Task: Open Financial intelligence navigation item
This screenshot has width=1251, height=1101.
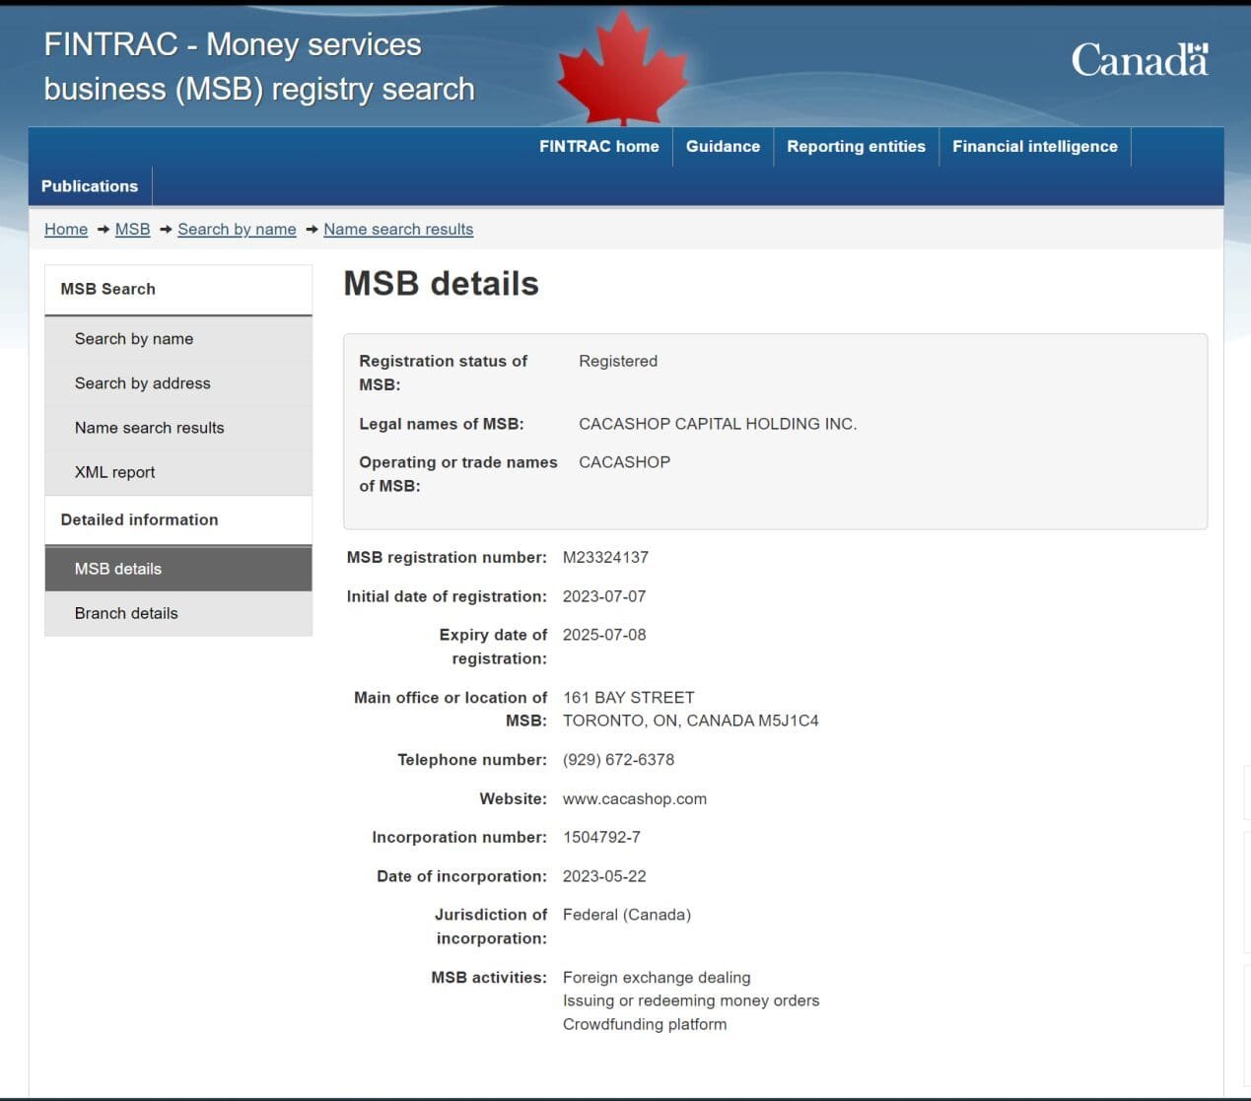Action: [1034, 147]
